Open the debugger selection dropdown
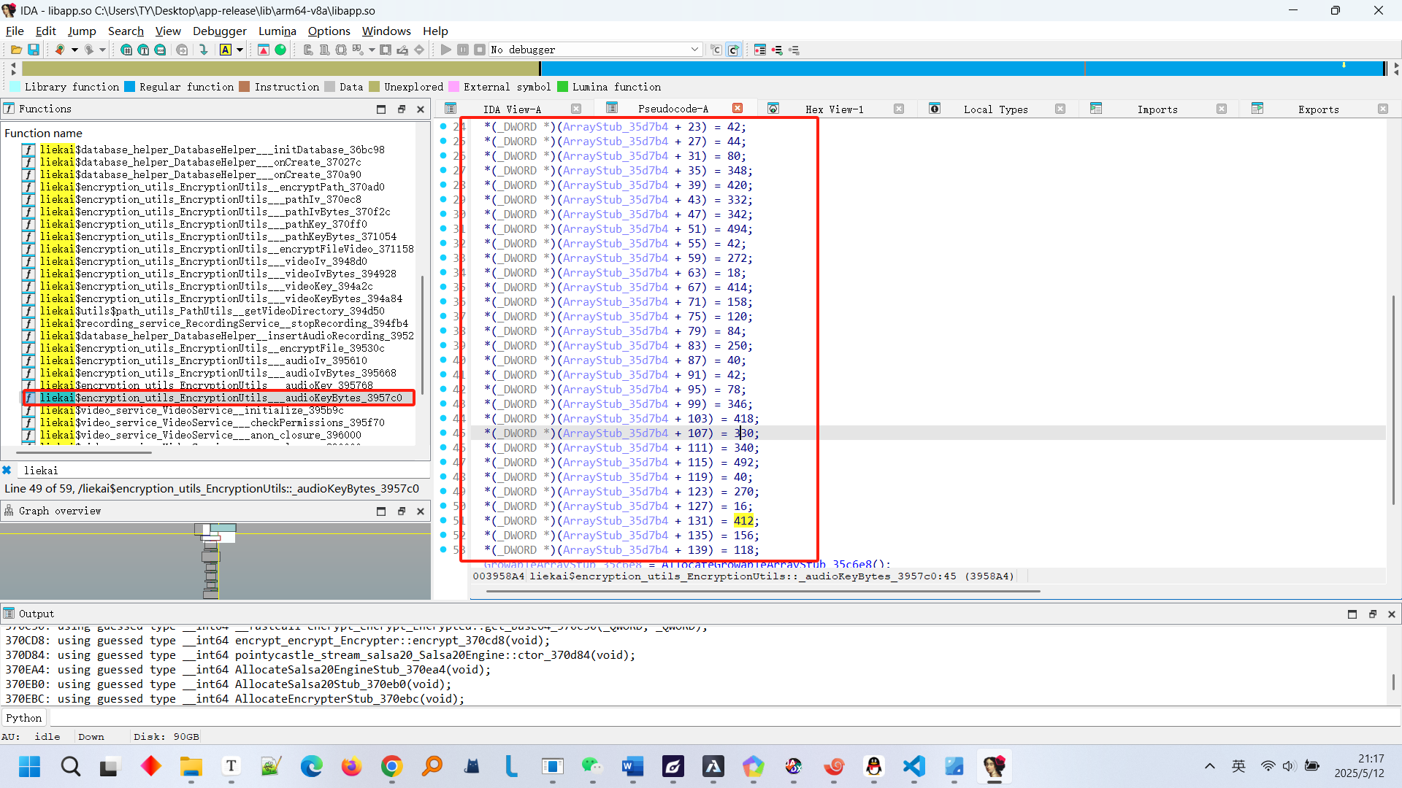 (x=694, y=50)
